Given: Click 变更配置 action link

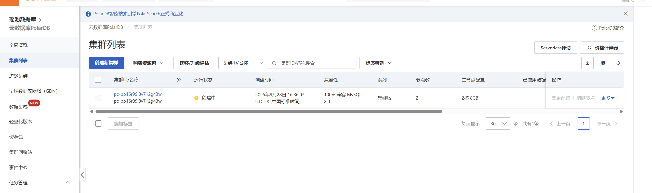Looking at the screenshot, I should (x=561, y=98).
